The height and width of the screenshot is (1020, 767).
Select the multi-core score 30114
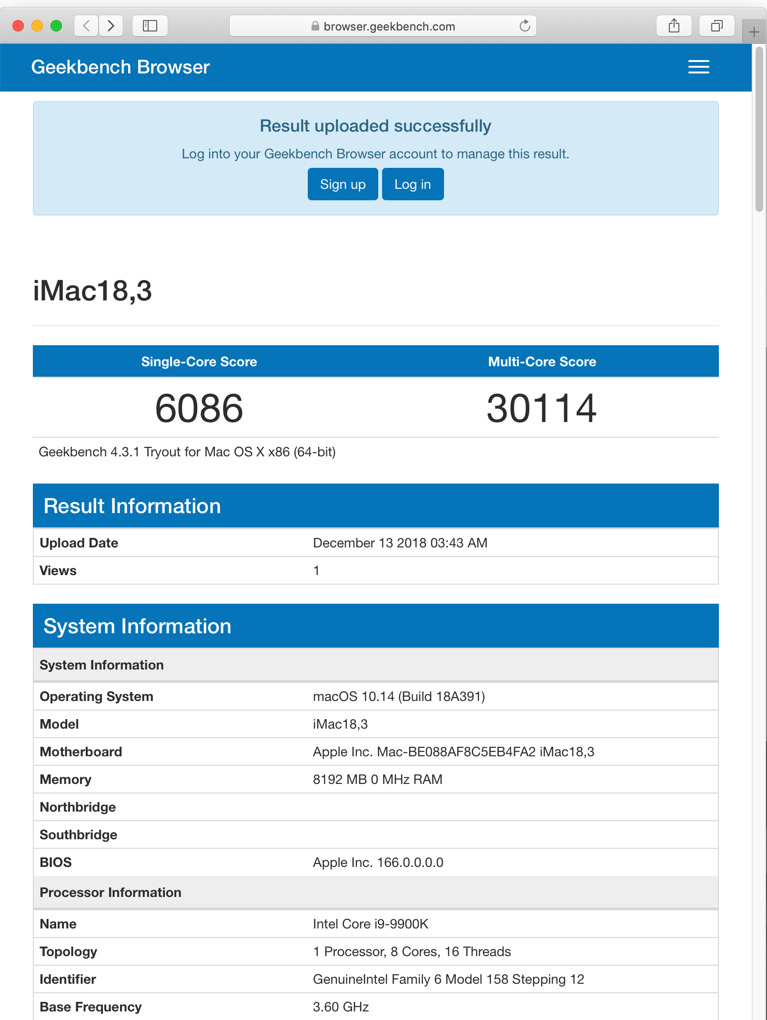[542, 408]
